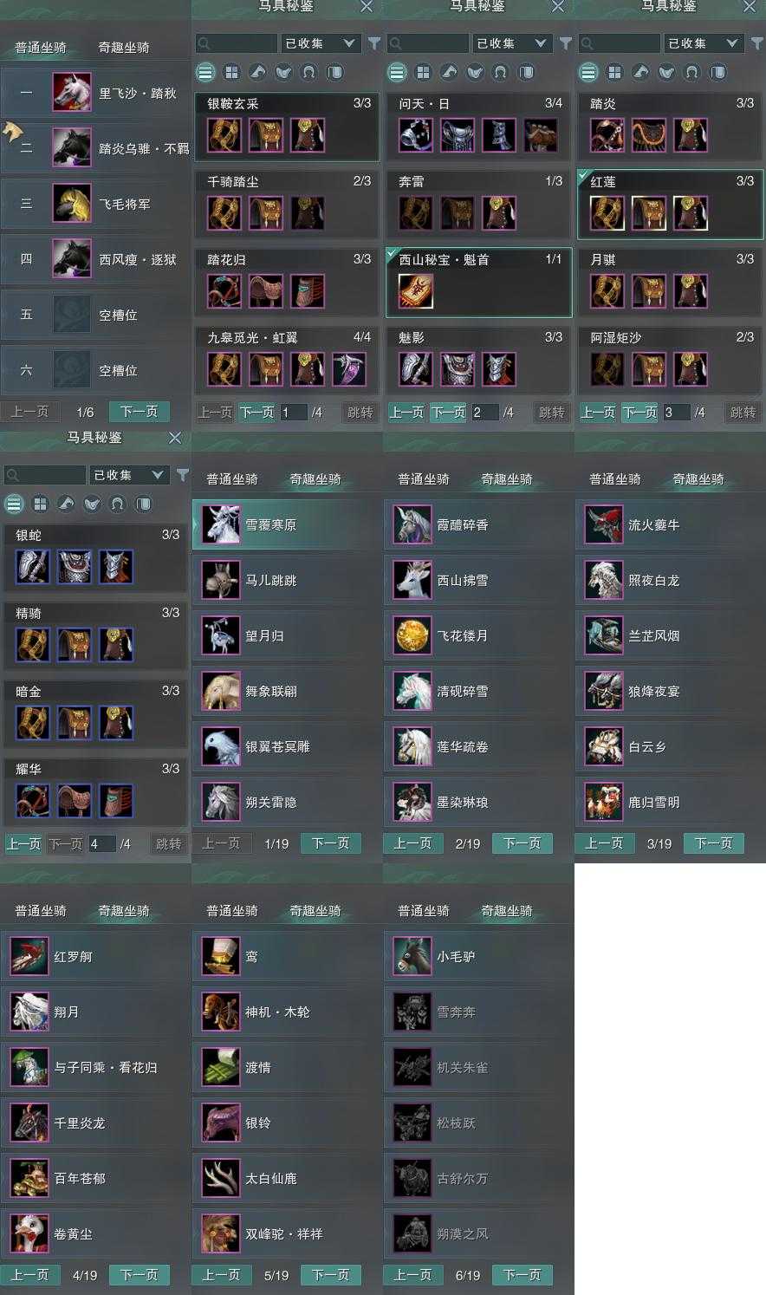Expand 已收集 dropdown above 问天·日
The width and height of the screenshot is (766, 1295).
pyautogui.click(x=512, y=42)
